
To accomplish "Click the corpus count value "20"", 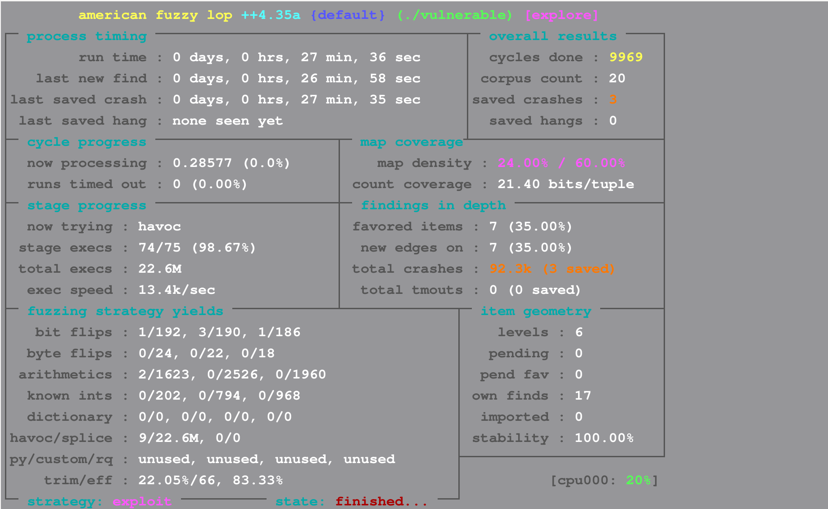I will [x=617, y=79].
